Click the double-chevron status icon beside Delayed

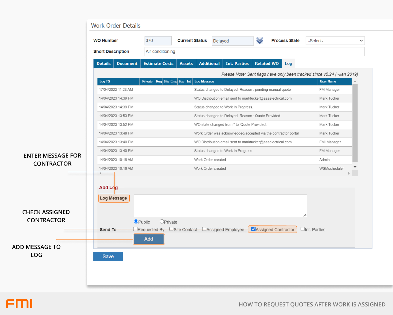pos(259,41)
